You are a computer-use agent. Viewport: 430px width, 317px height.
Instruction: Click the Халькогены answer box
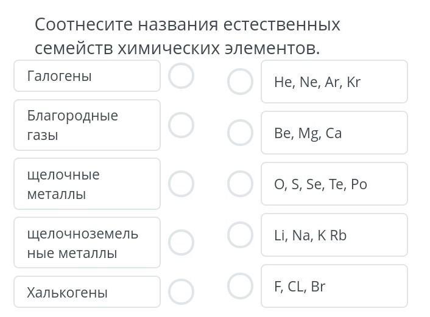pos(87,292)
